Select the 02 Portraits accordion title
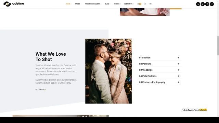The image size is (219, 123). click(145, 64)
